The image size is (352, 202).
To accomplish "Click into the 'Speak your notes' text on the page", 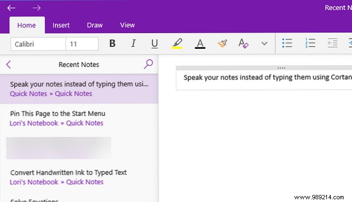I will click(268, 78).
